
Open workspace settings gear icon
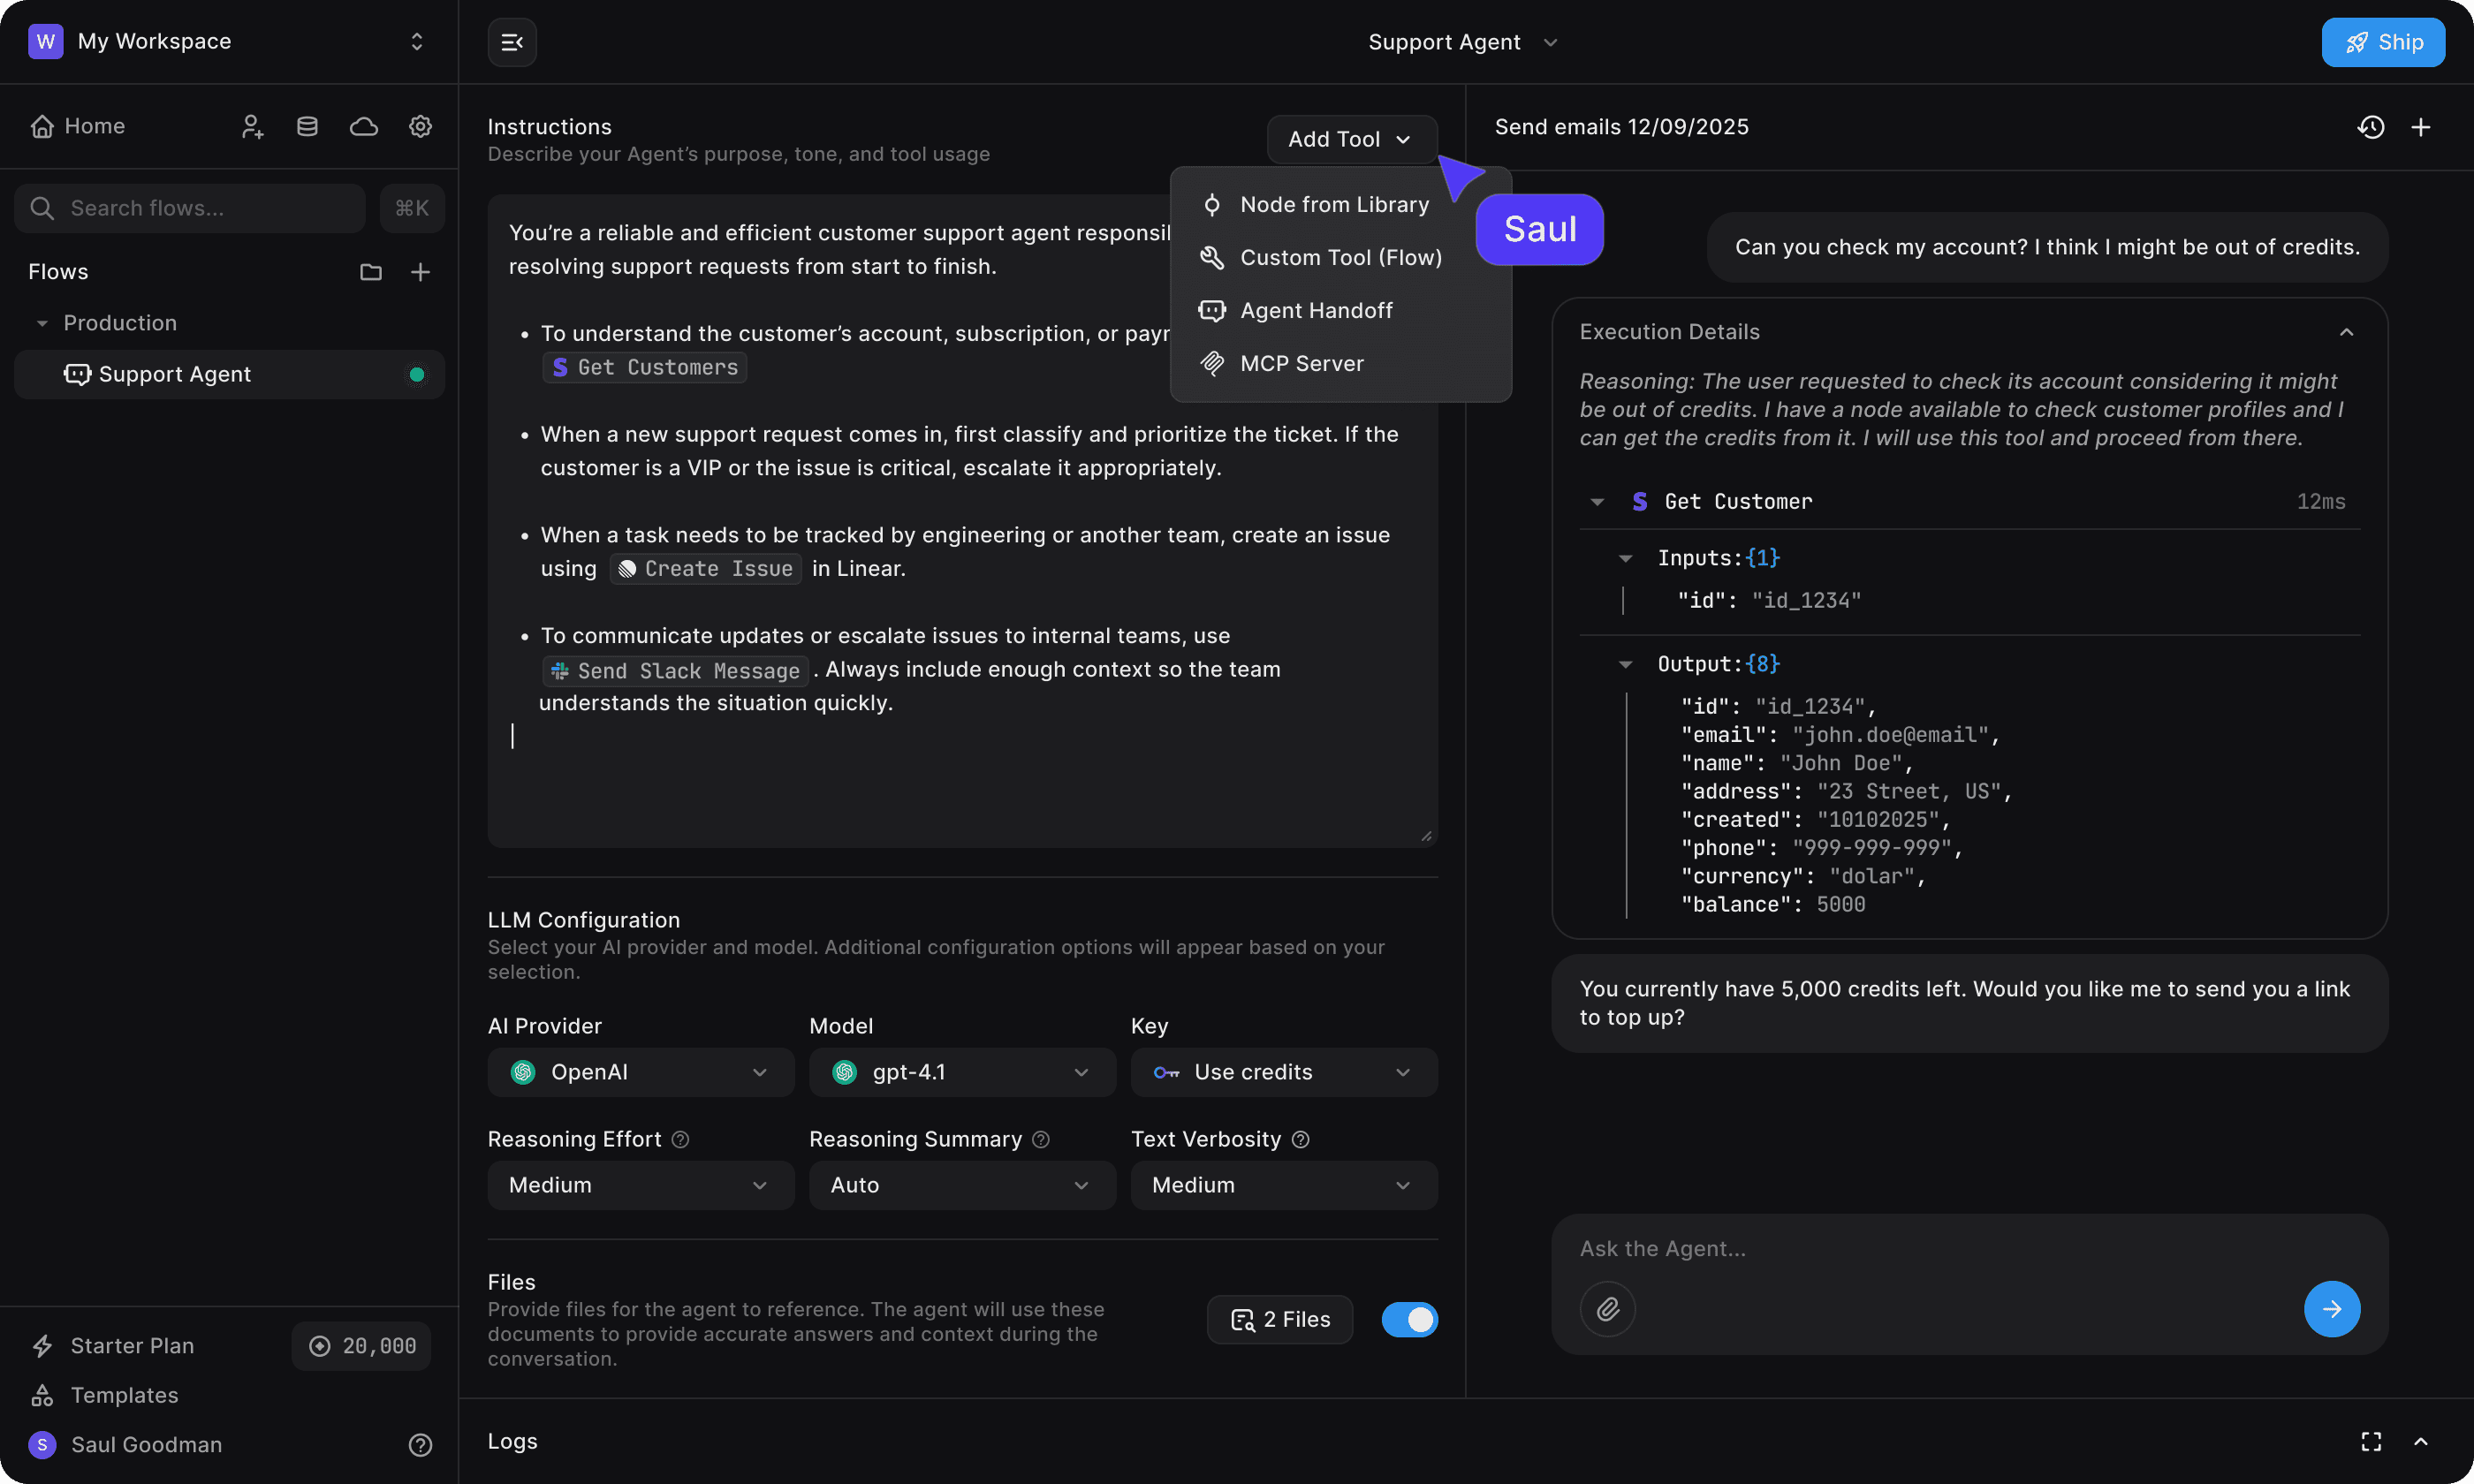420,126
